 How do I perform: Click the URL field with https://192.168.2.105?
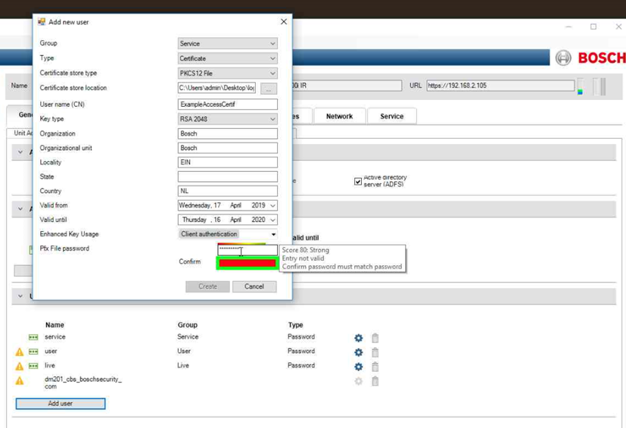click(x=500, y=86)
